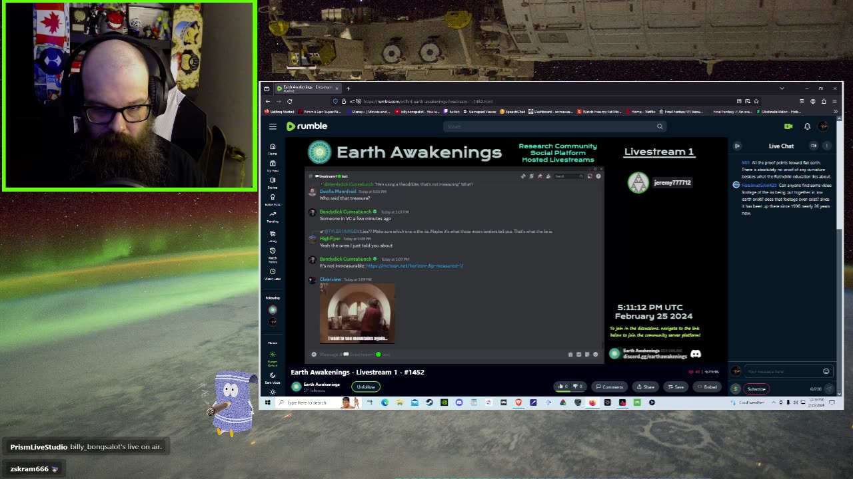Click the Share button
Viewport: 853px width, 479px height.
pyautogui.click(x=645, y=387)
